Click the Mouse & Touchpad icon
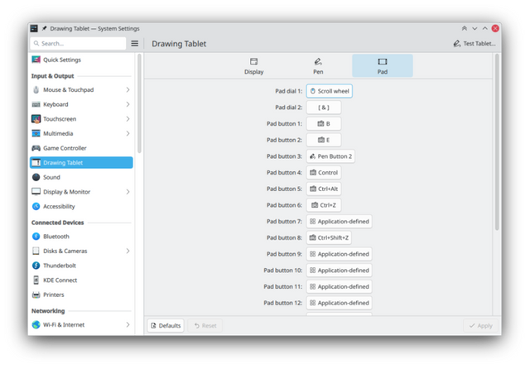The height and width of the screenshot is (369, 530). coord(36,90)
